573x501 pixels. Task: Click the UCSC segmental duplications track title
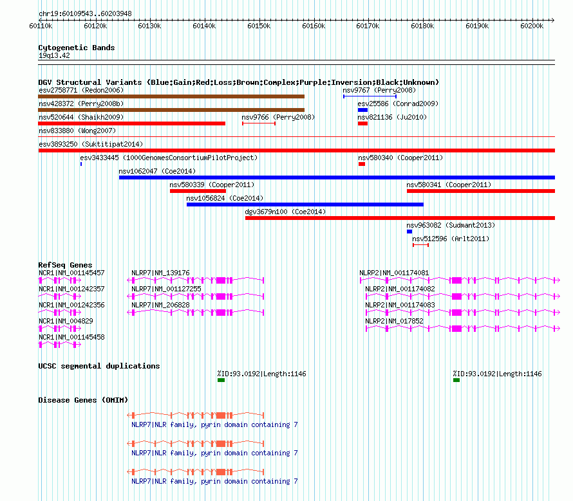(x=99, y=366)
